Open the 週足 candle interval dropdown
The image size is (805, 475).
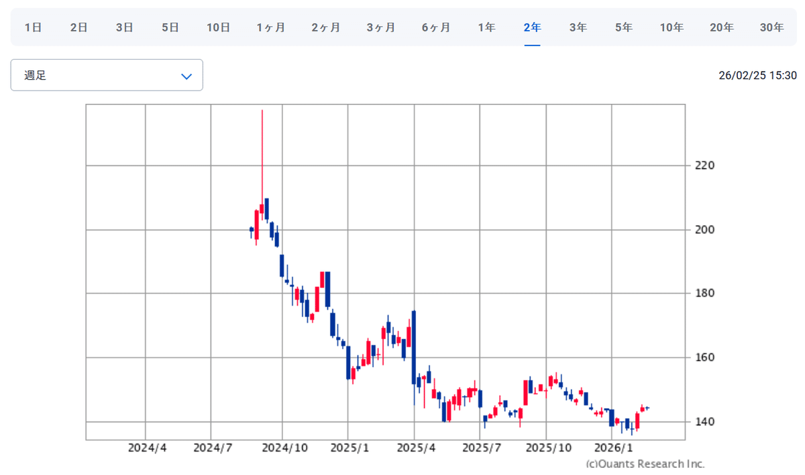(x=107, y=75)
